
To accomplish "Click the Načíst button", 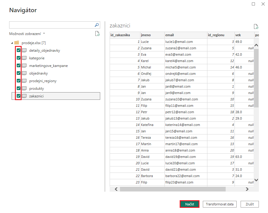I will [x=189, y=204].
